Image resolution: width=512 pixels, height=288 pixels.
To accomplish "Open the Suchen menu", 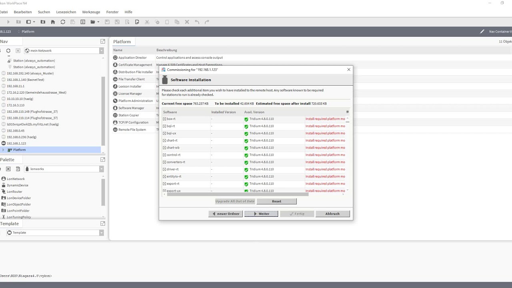I will pyautogui.click(x=44, y=12).
